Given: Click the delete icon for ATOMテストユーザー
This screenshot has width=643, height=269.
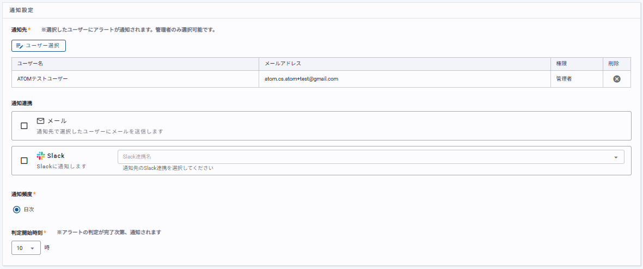Looking at the screenshot, I should pos(616,79).
